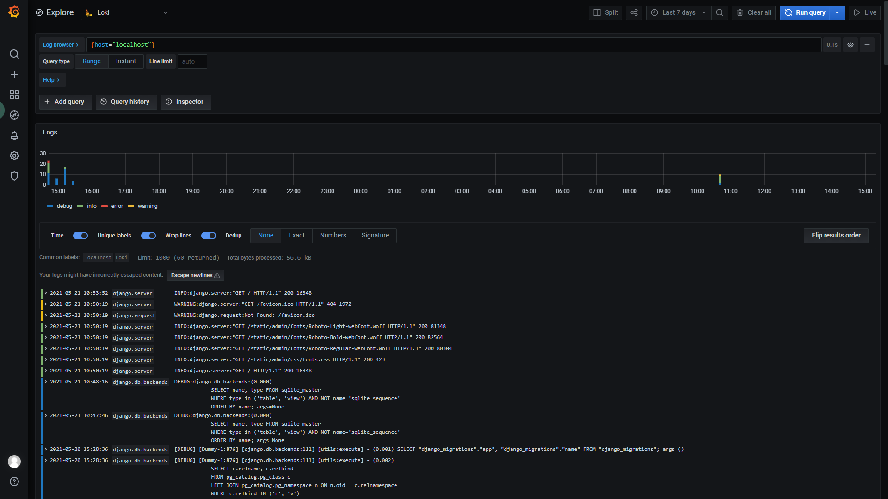Click the fonts.css log line
This screenshot has height=499, width=888.
[279, 360]
